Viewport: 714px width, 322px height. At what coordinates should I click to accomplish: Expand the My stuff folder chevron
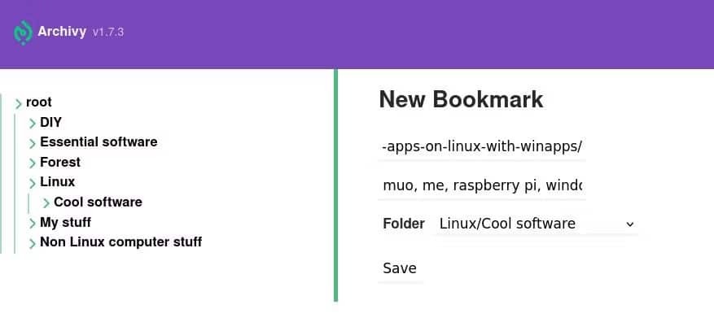(x=33, y=224)
